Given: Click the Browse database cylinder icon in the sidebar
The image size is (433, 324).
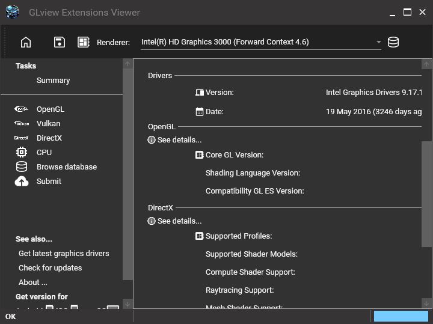Looking at the screenshot, I should click(x=22, y=167).
